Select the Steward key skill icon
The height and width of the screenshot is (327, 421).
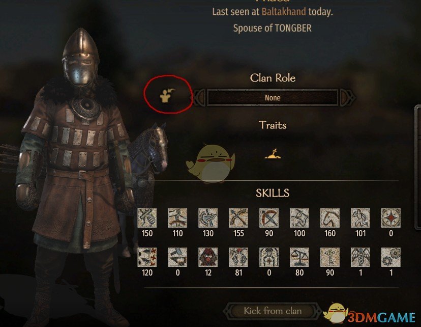pyautogui.click(x=330, y=257)
